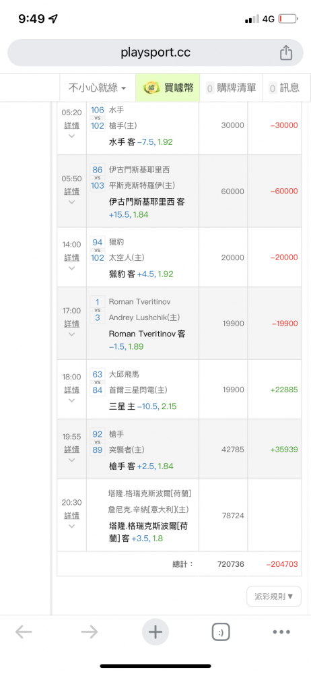
Task: Tap the battery indicator in status bar
Action: pyautogui.click(x=288, y=19)
